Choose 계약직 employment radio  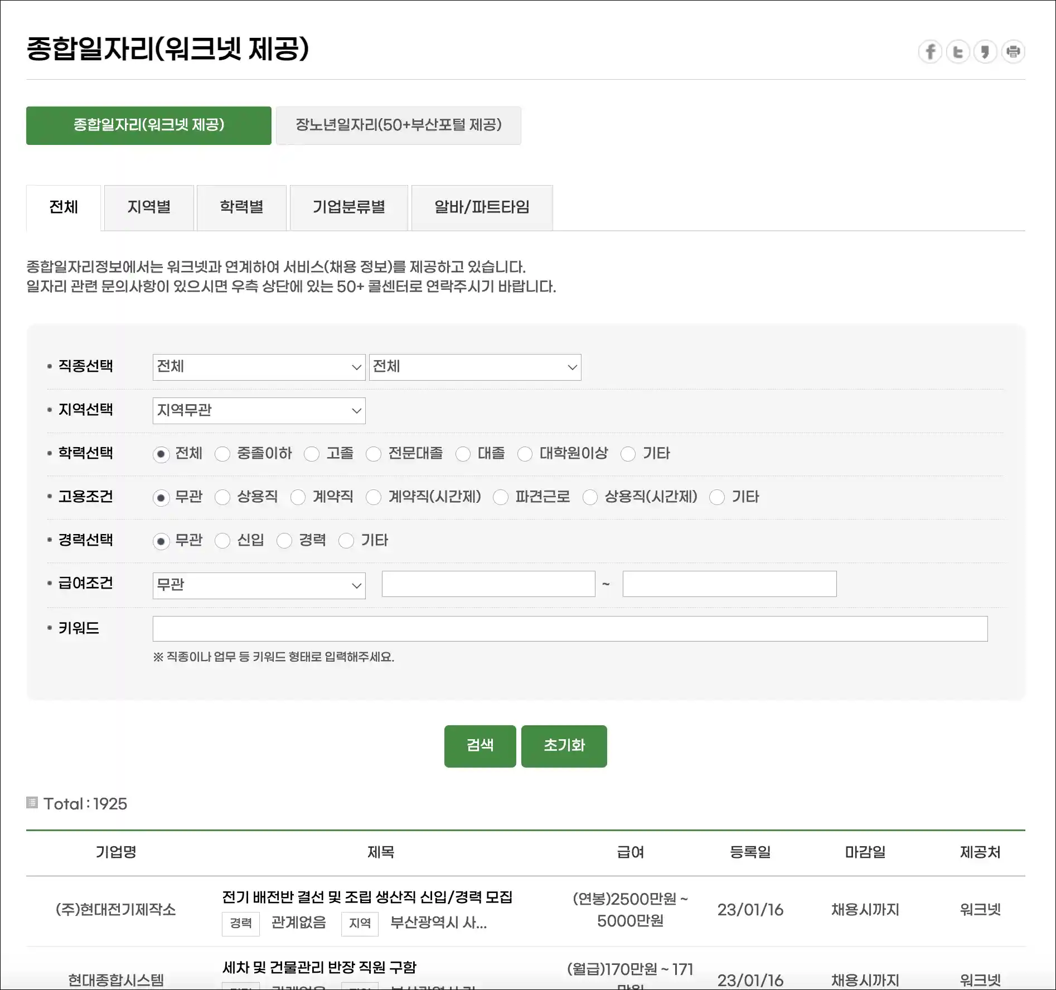coord(298,497)
